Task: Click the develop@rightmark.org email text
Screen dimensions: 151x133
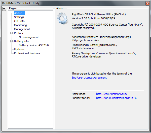Action: [x=116, y=37]
